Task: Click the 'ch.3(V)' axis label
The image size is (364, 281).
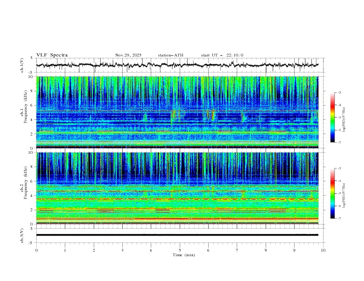Action: [x=22, y=236]
